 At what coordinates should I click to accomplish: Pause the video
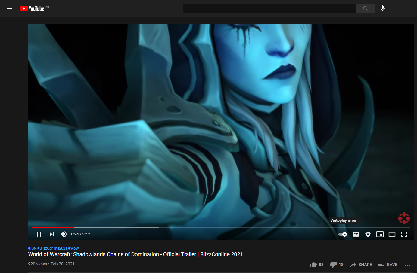[x=39, y=234]
